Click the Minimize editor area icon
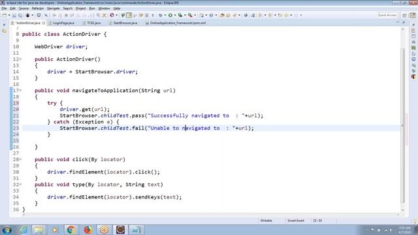 pyautogui.click(x=398, y=22)
